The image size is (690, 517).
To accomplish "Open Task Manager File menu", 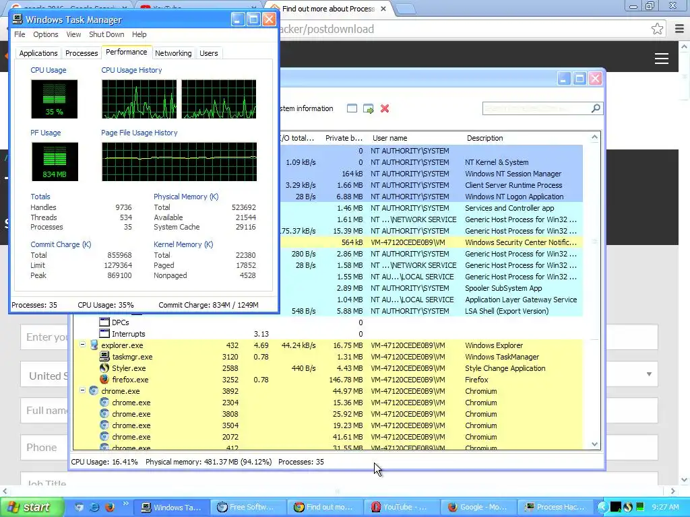I will [20, 34].
